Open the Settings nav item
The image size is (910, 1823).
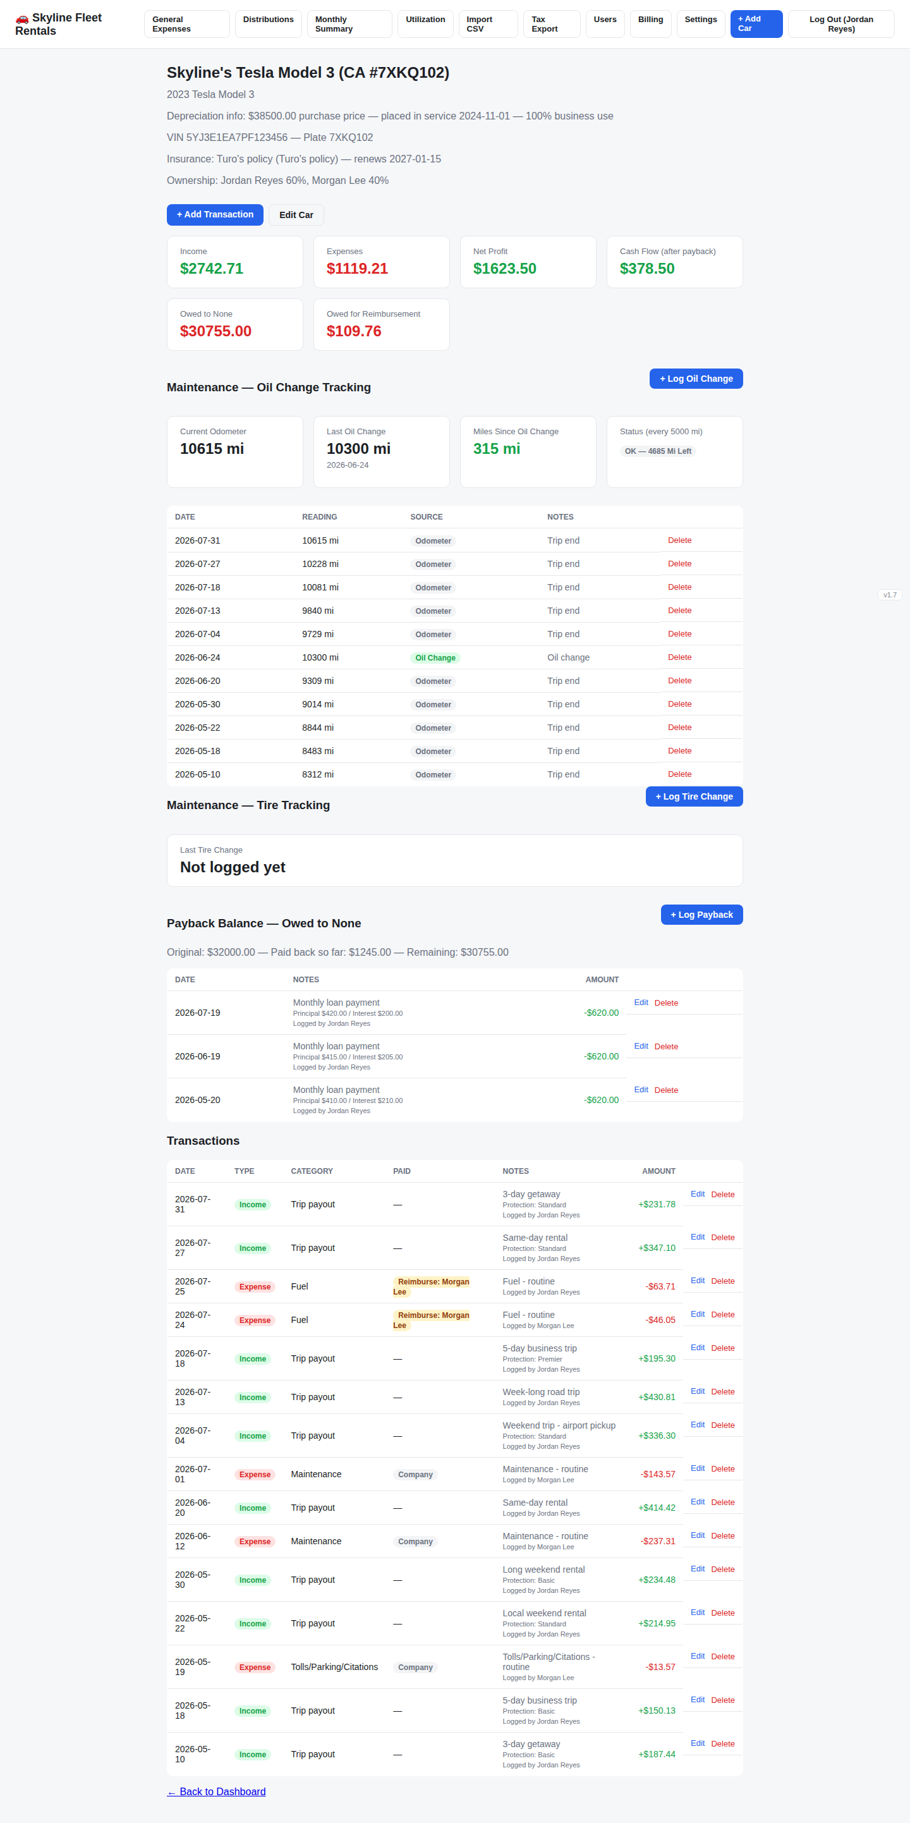[701, 24]
